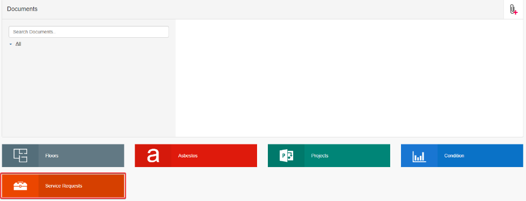The image size is (526, 201).
Task: Click the Projects tile icon
Action: [286, 156]
